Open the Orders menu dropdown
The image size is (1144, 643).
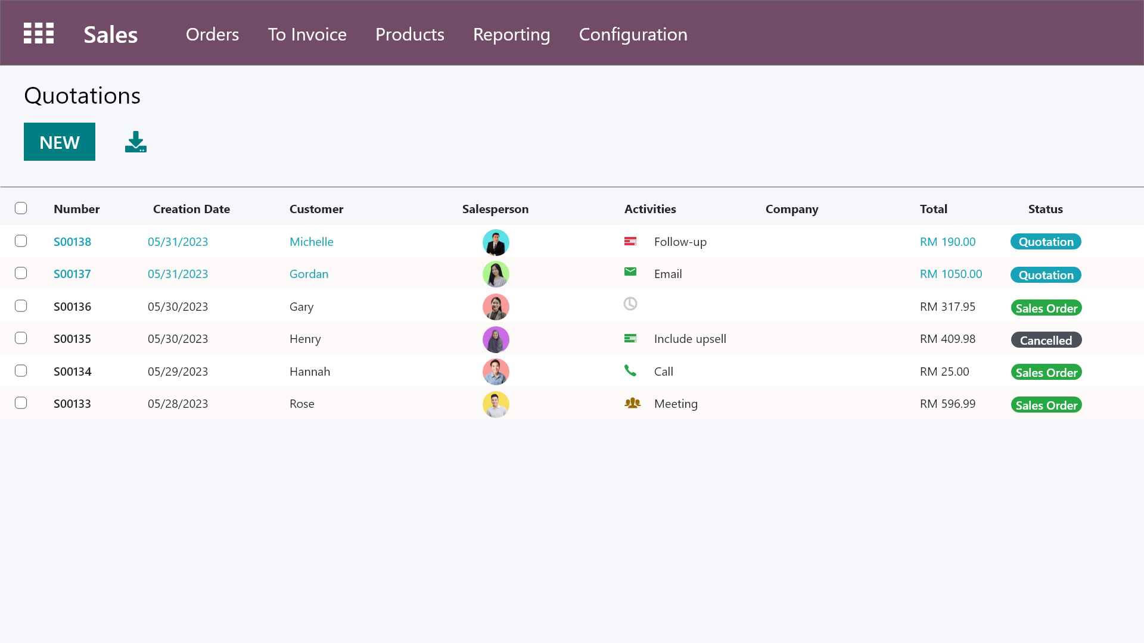pos(212,35)
